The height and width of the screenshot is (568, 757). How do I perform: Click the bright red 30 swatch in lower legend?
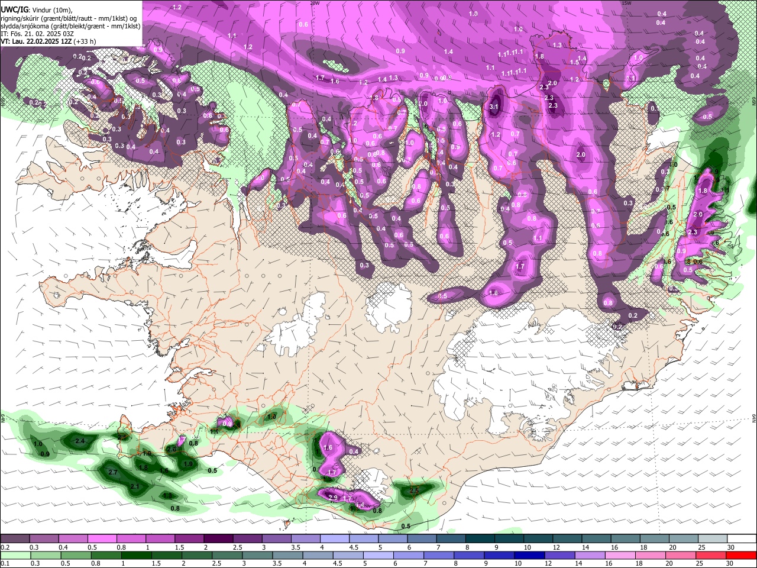tap(742, 555)
